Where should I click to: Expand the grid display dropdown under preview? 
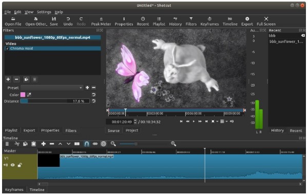[226, 122]
